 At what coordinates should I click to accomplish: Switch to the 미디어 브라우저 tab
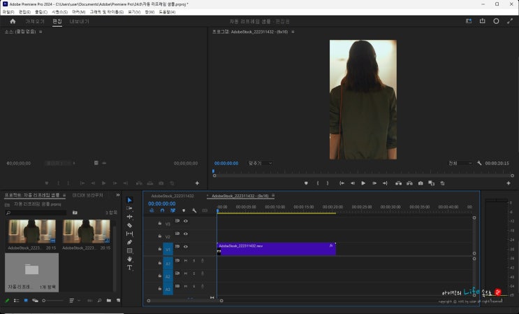click(x=87, y=196)
